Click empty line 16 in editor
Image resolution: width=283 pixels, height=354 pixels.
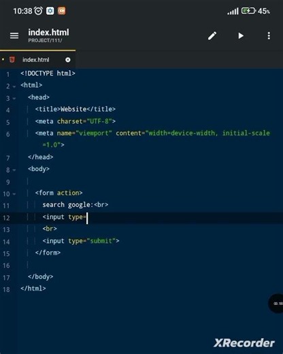pos(150,265)
